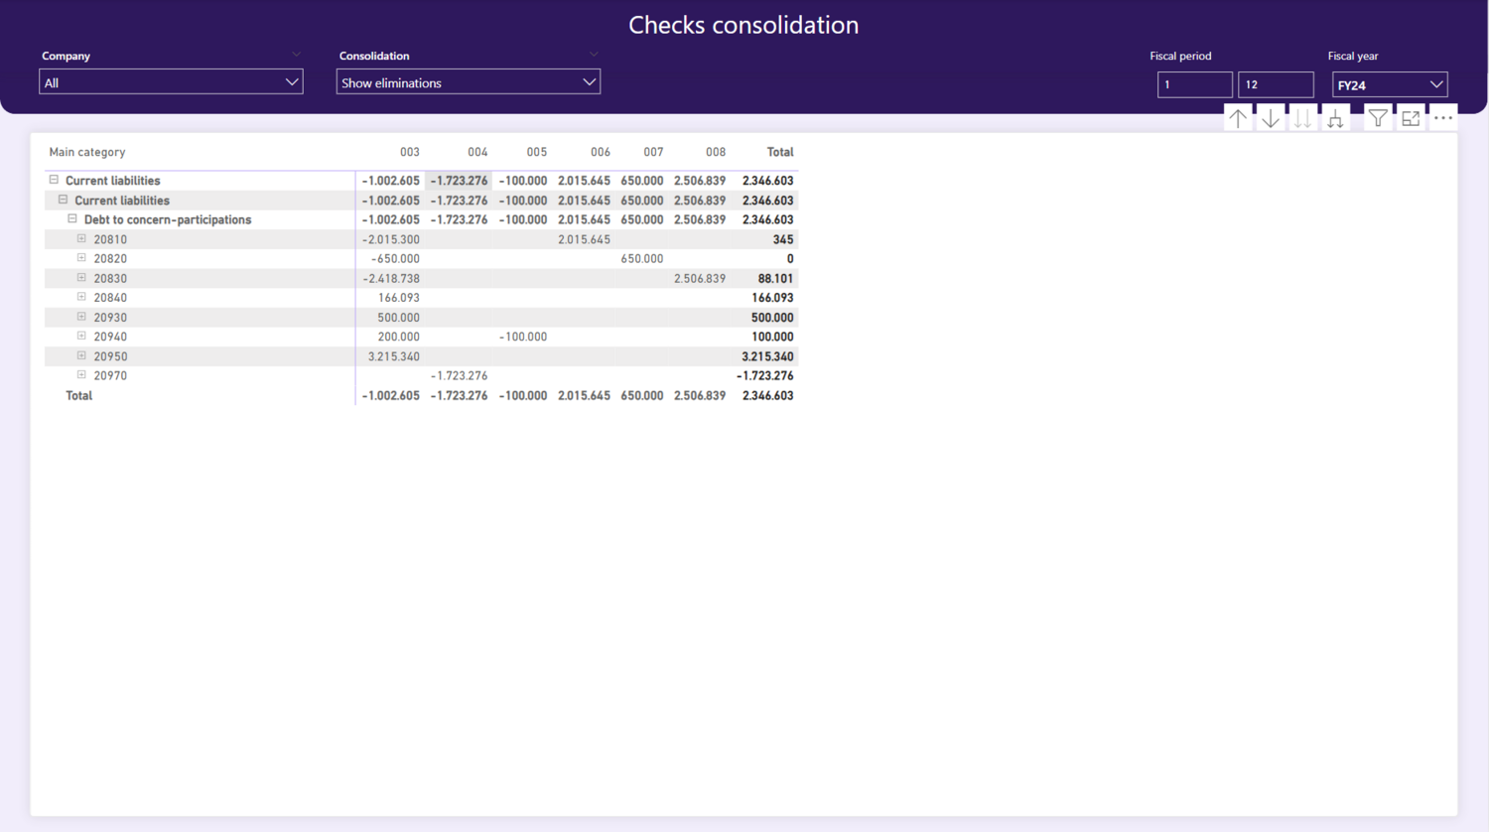
Task: Click the Main category column header
Action: [87, 152]
